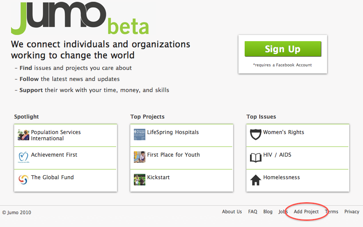Open the About Us footer link

coord(232,212)
